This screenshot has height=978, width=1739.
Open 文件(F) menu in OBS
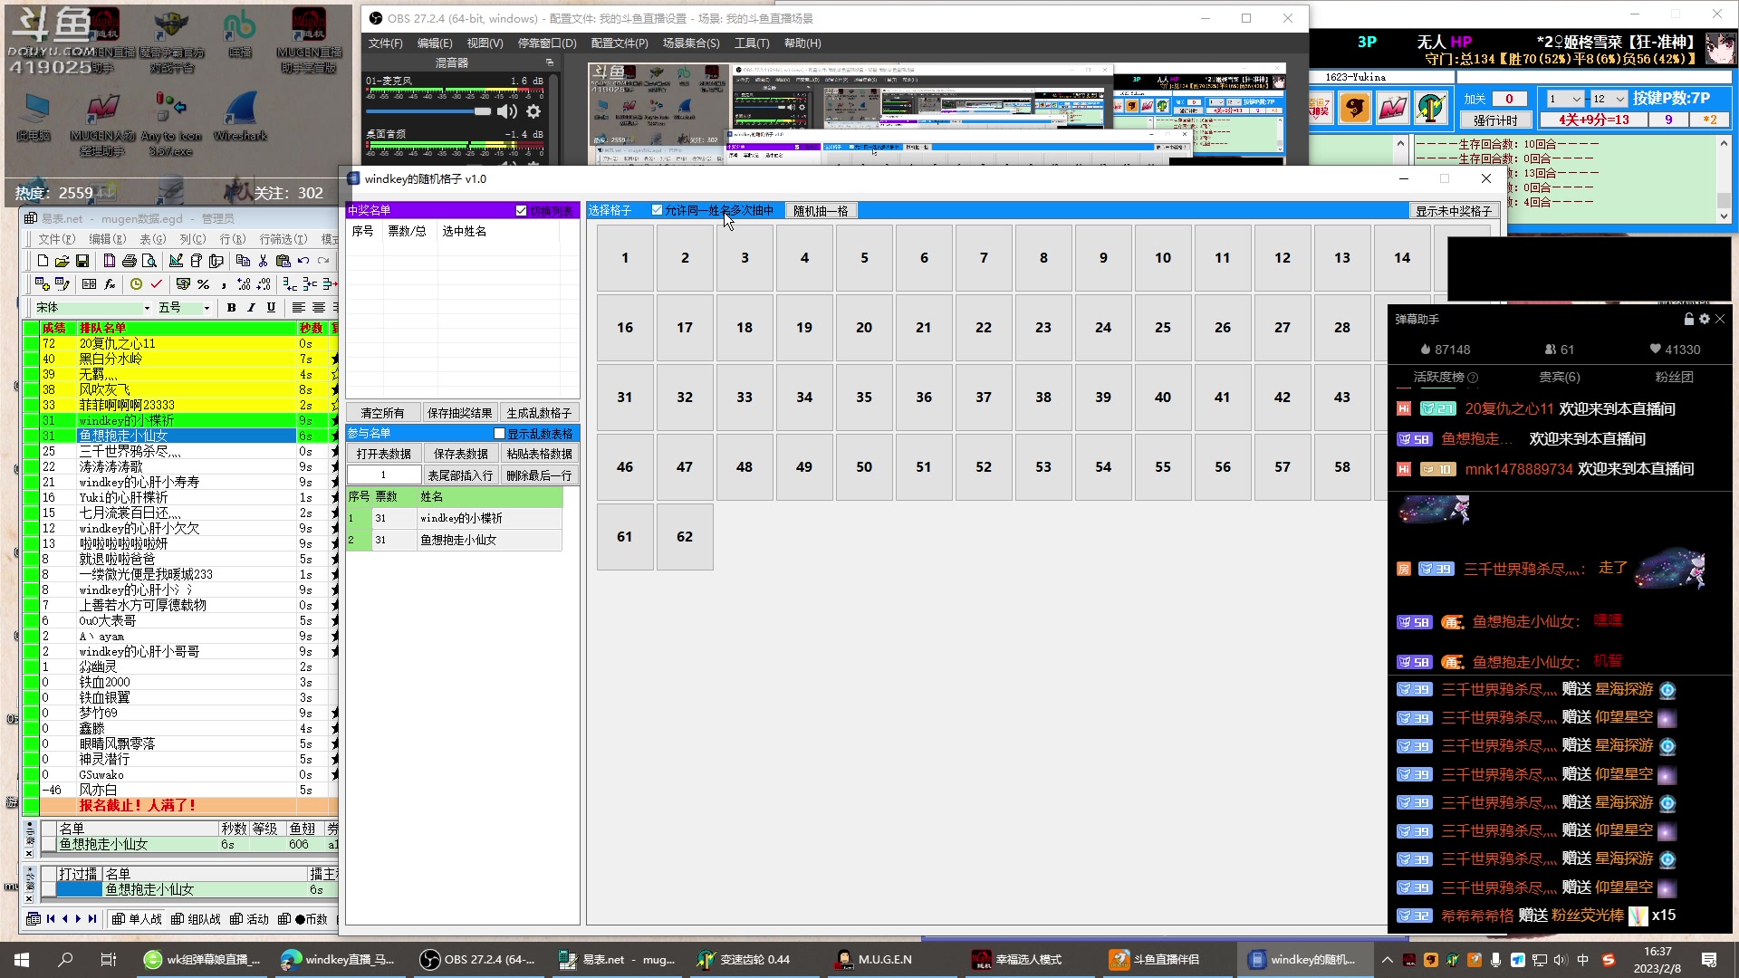(x=386, y=43)
